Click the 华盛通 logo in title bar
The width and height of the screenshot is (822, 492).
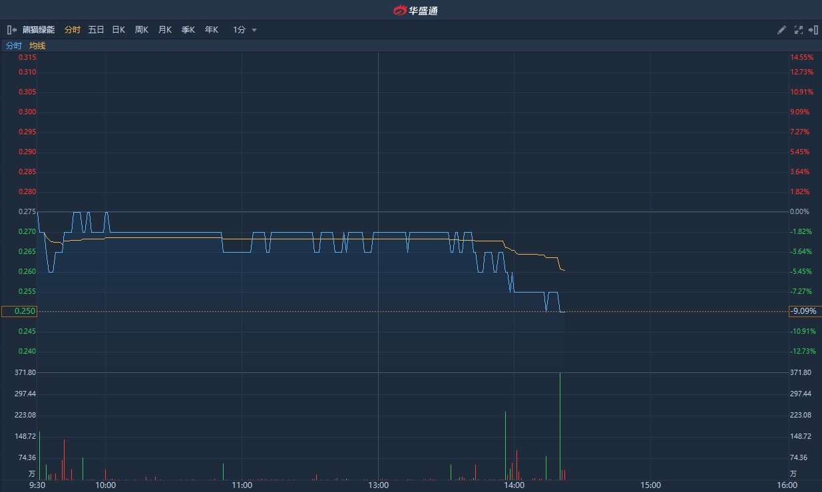(415, 10)
